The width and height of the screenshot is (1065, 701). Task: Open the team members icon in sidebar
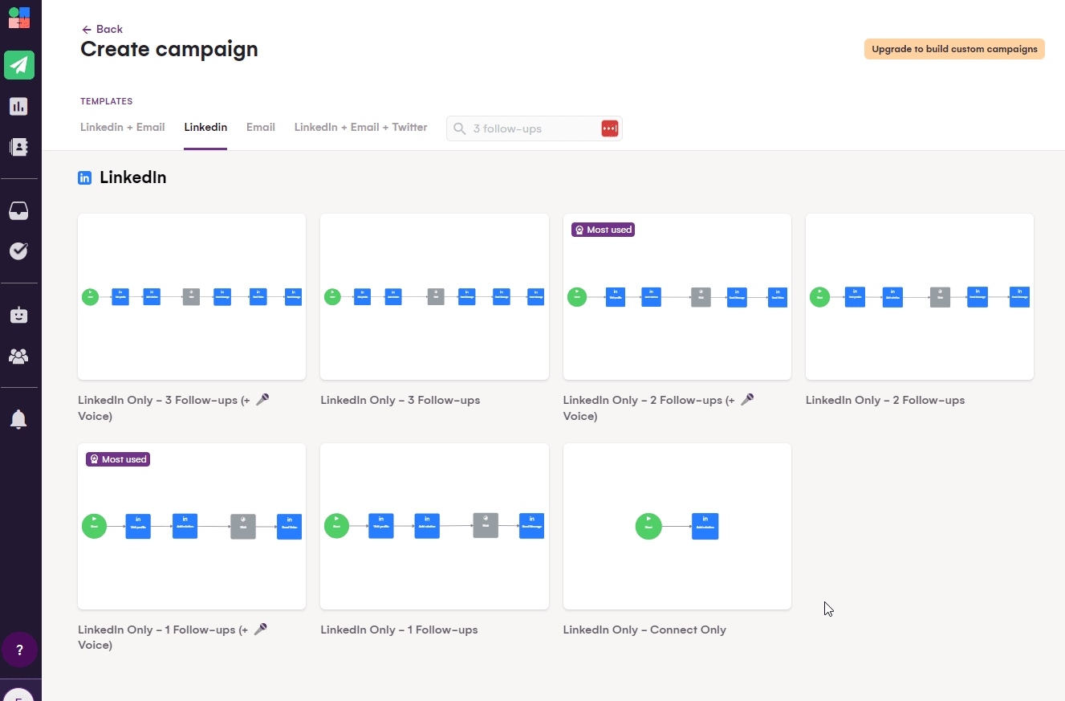18,356
